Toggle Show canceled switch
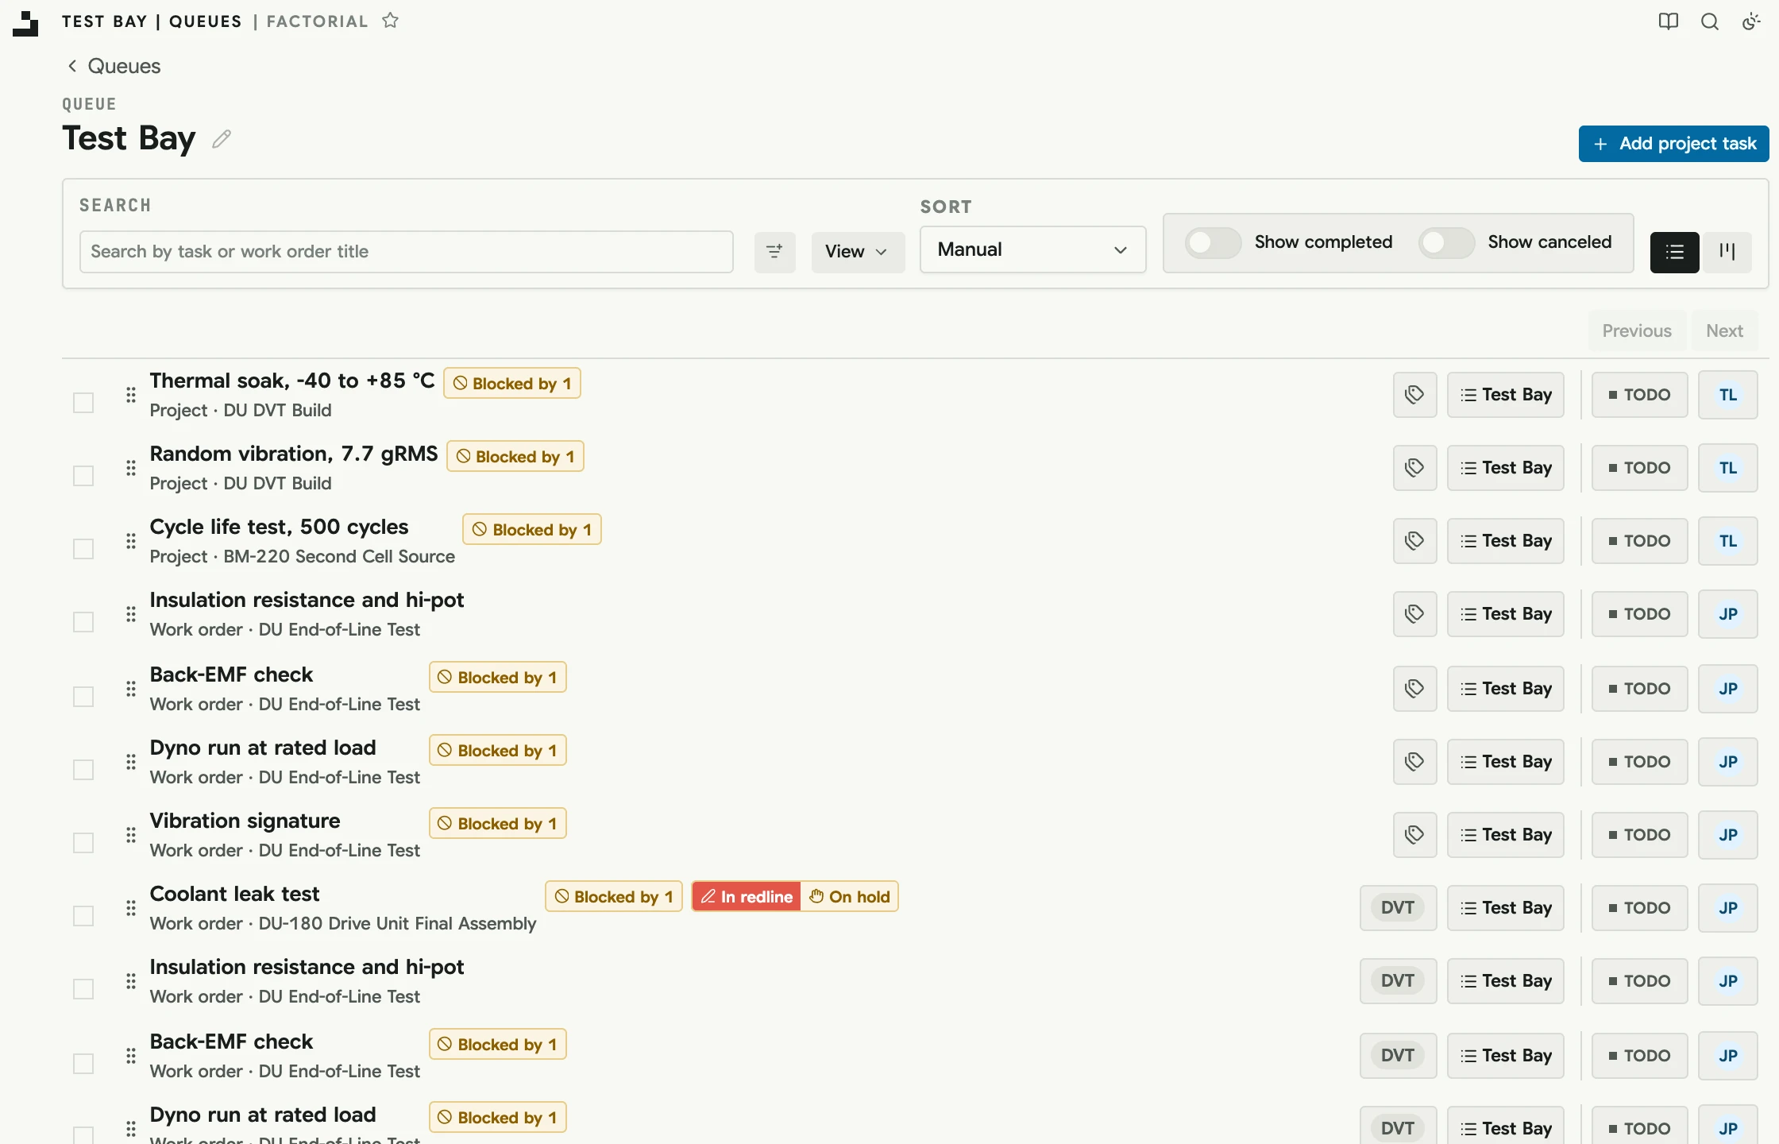Image resolution: width=1779 pixels, height=1144 pixels. tap(1446, 242)
